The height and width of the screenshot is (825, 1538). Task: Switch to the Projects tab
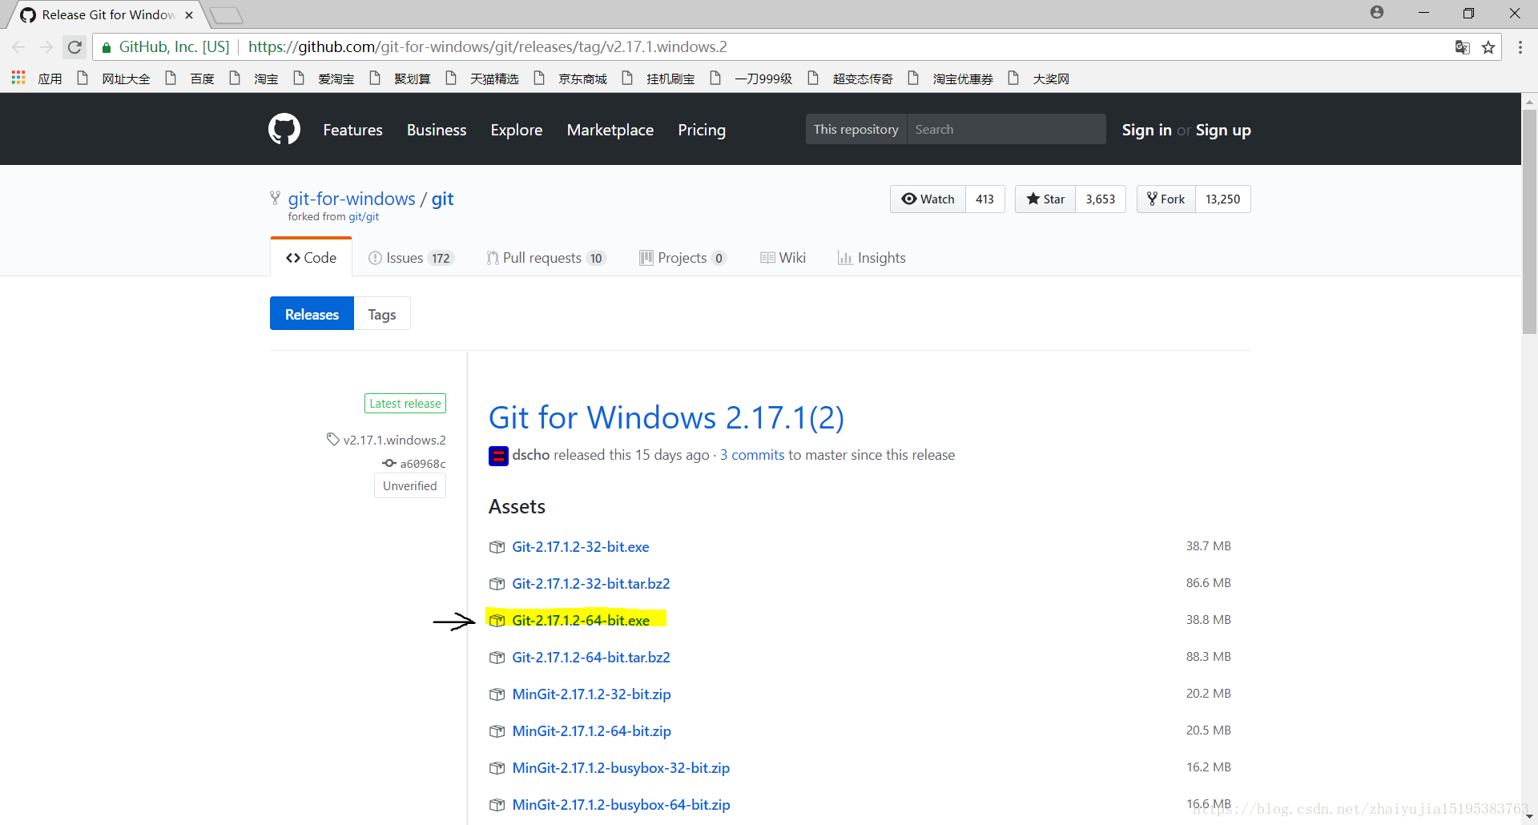682,258
